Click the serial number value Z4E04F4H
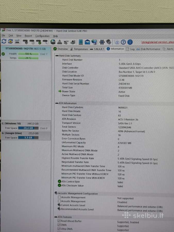174x232 pixels. (124, 84)
